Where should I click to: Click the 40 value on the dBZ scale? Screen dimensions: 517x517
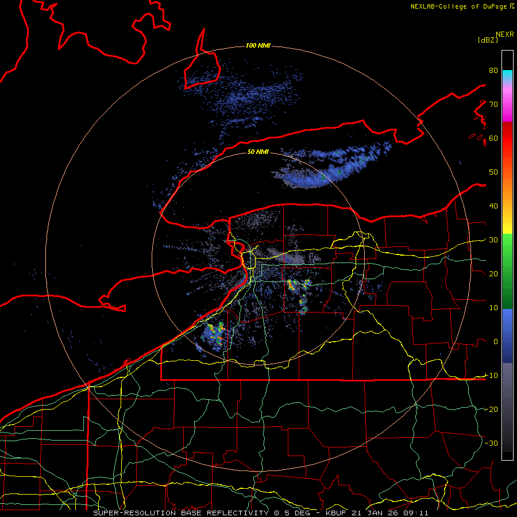coord(493,206)
